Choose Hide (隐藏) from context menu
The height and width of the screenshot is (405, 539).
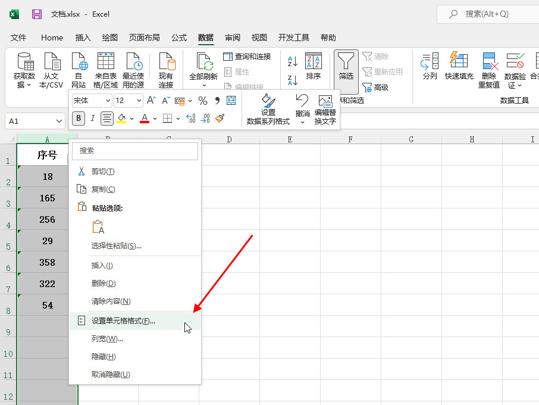click(134, 357)
